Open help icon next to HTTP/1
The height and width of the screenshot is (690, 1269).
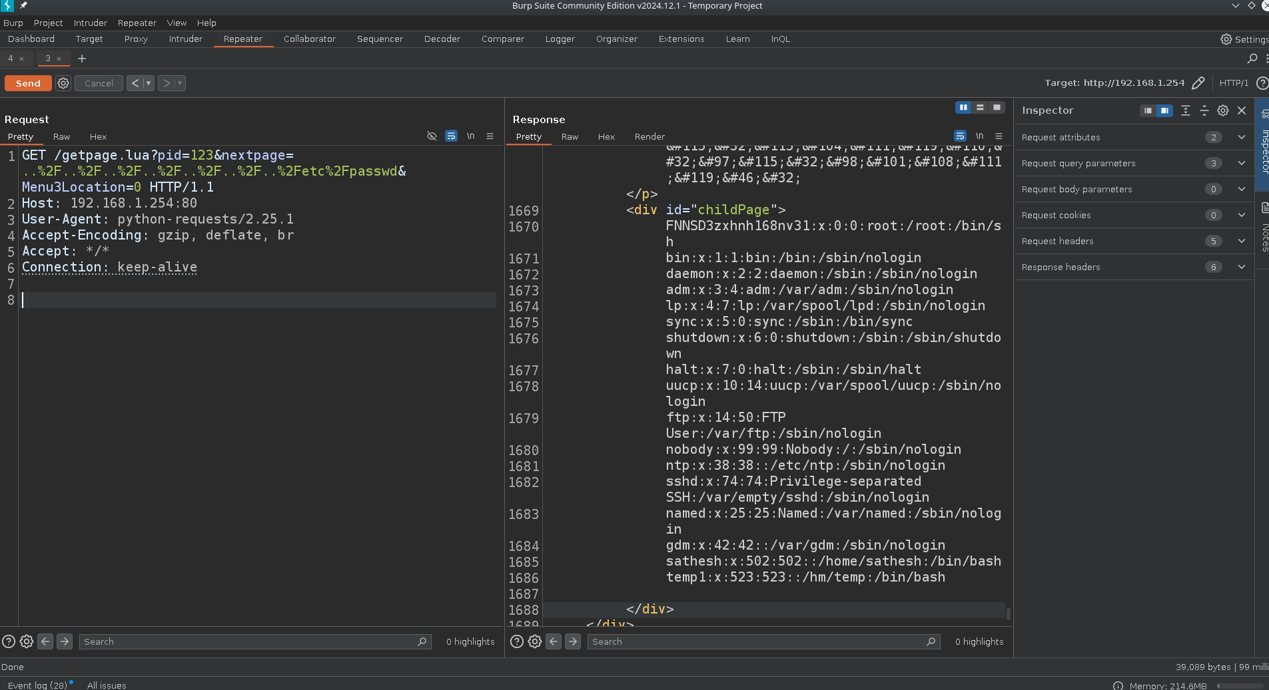[1262, 83]
